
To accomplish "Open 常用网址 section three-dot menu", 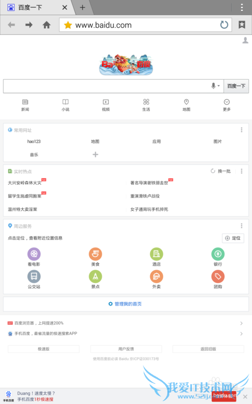I will [241, 130].
